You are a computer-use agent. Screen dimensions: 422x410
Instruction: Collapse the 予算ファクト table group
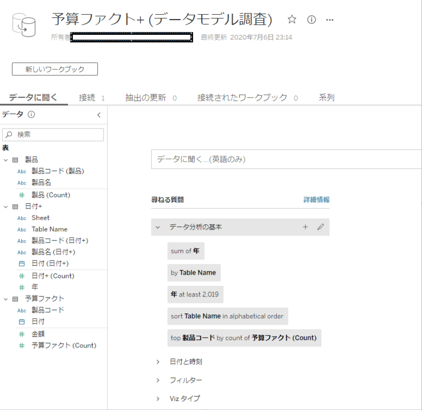tap(5, 299)
